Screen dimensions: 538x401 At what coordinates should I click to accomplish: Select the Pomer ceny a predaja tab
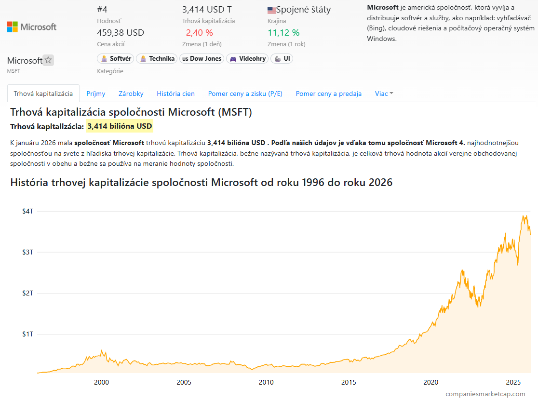pos(328,94)
